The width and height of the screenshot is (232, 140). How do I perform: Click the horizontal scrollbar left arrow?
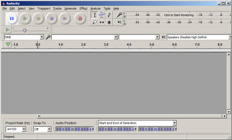(39, 116)
